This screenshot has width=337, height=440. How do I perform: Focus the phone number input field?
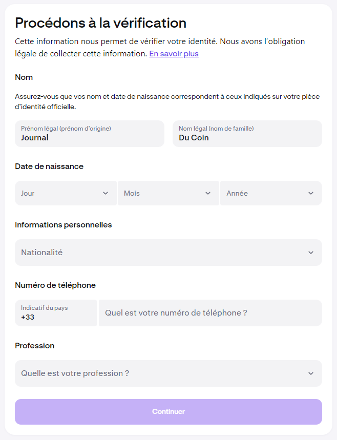[x=210, y=313]
